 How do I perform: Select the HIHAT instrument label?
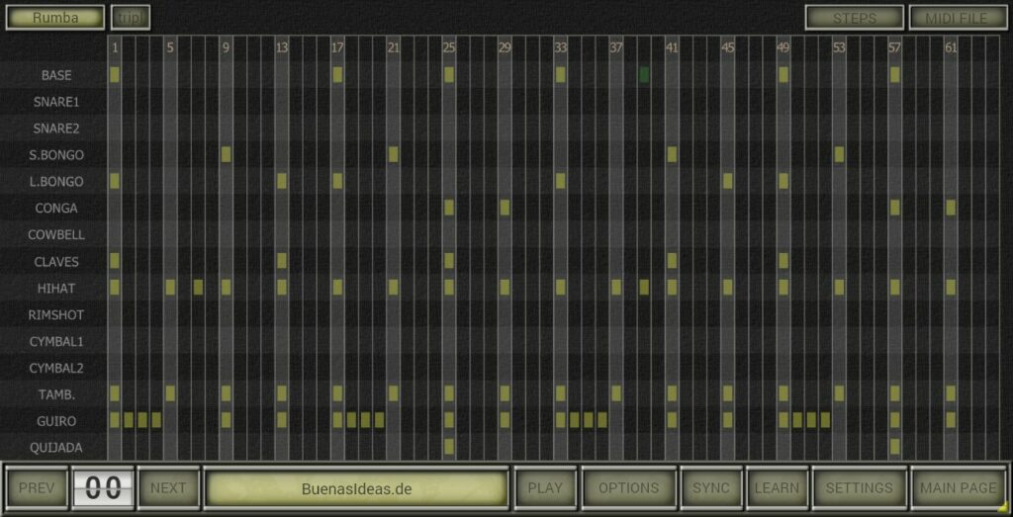click(56, 289)
